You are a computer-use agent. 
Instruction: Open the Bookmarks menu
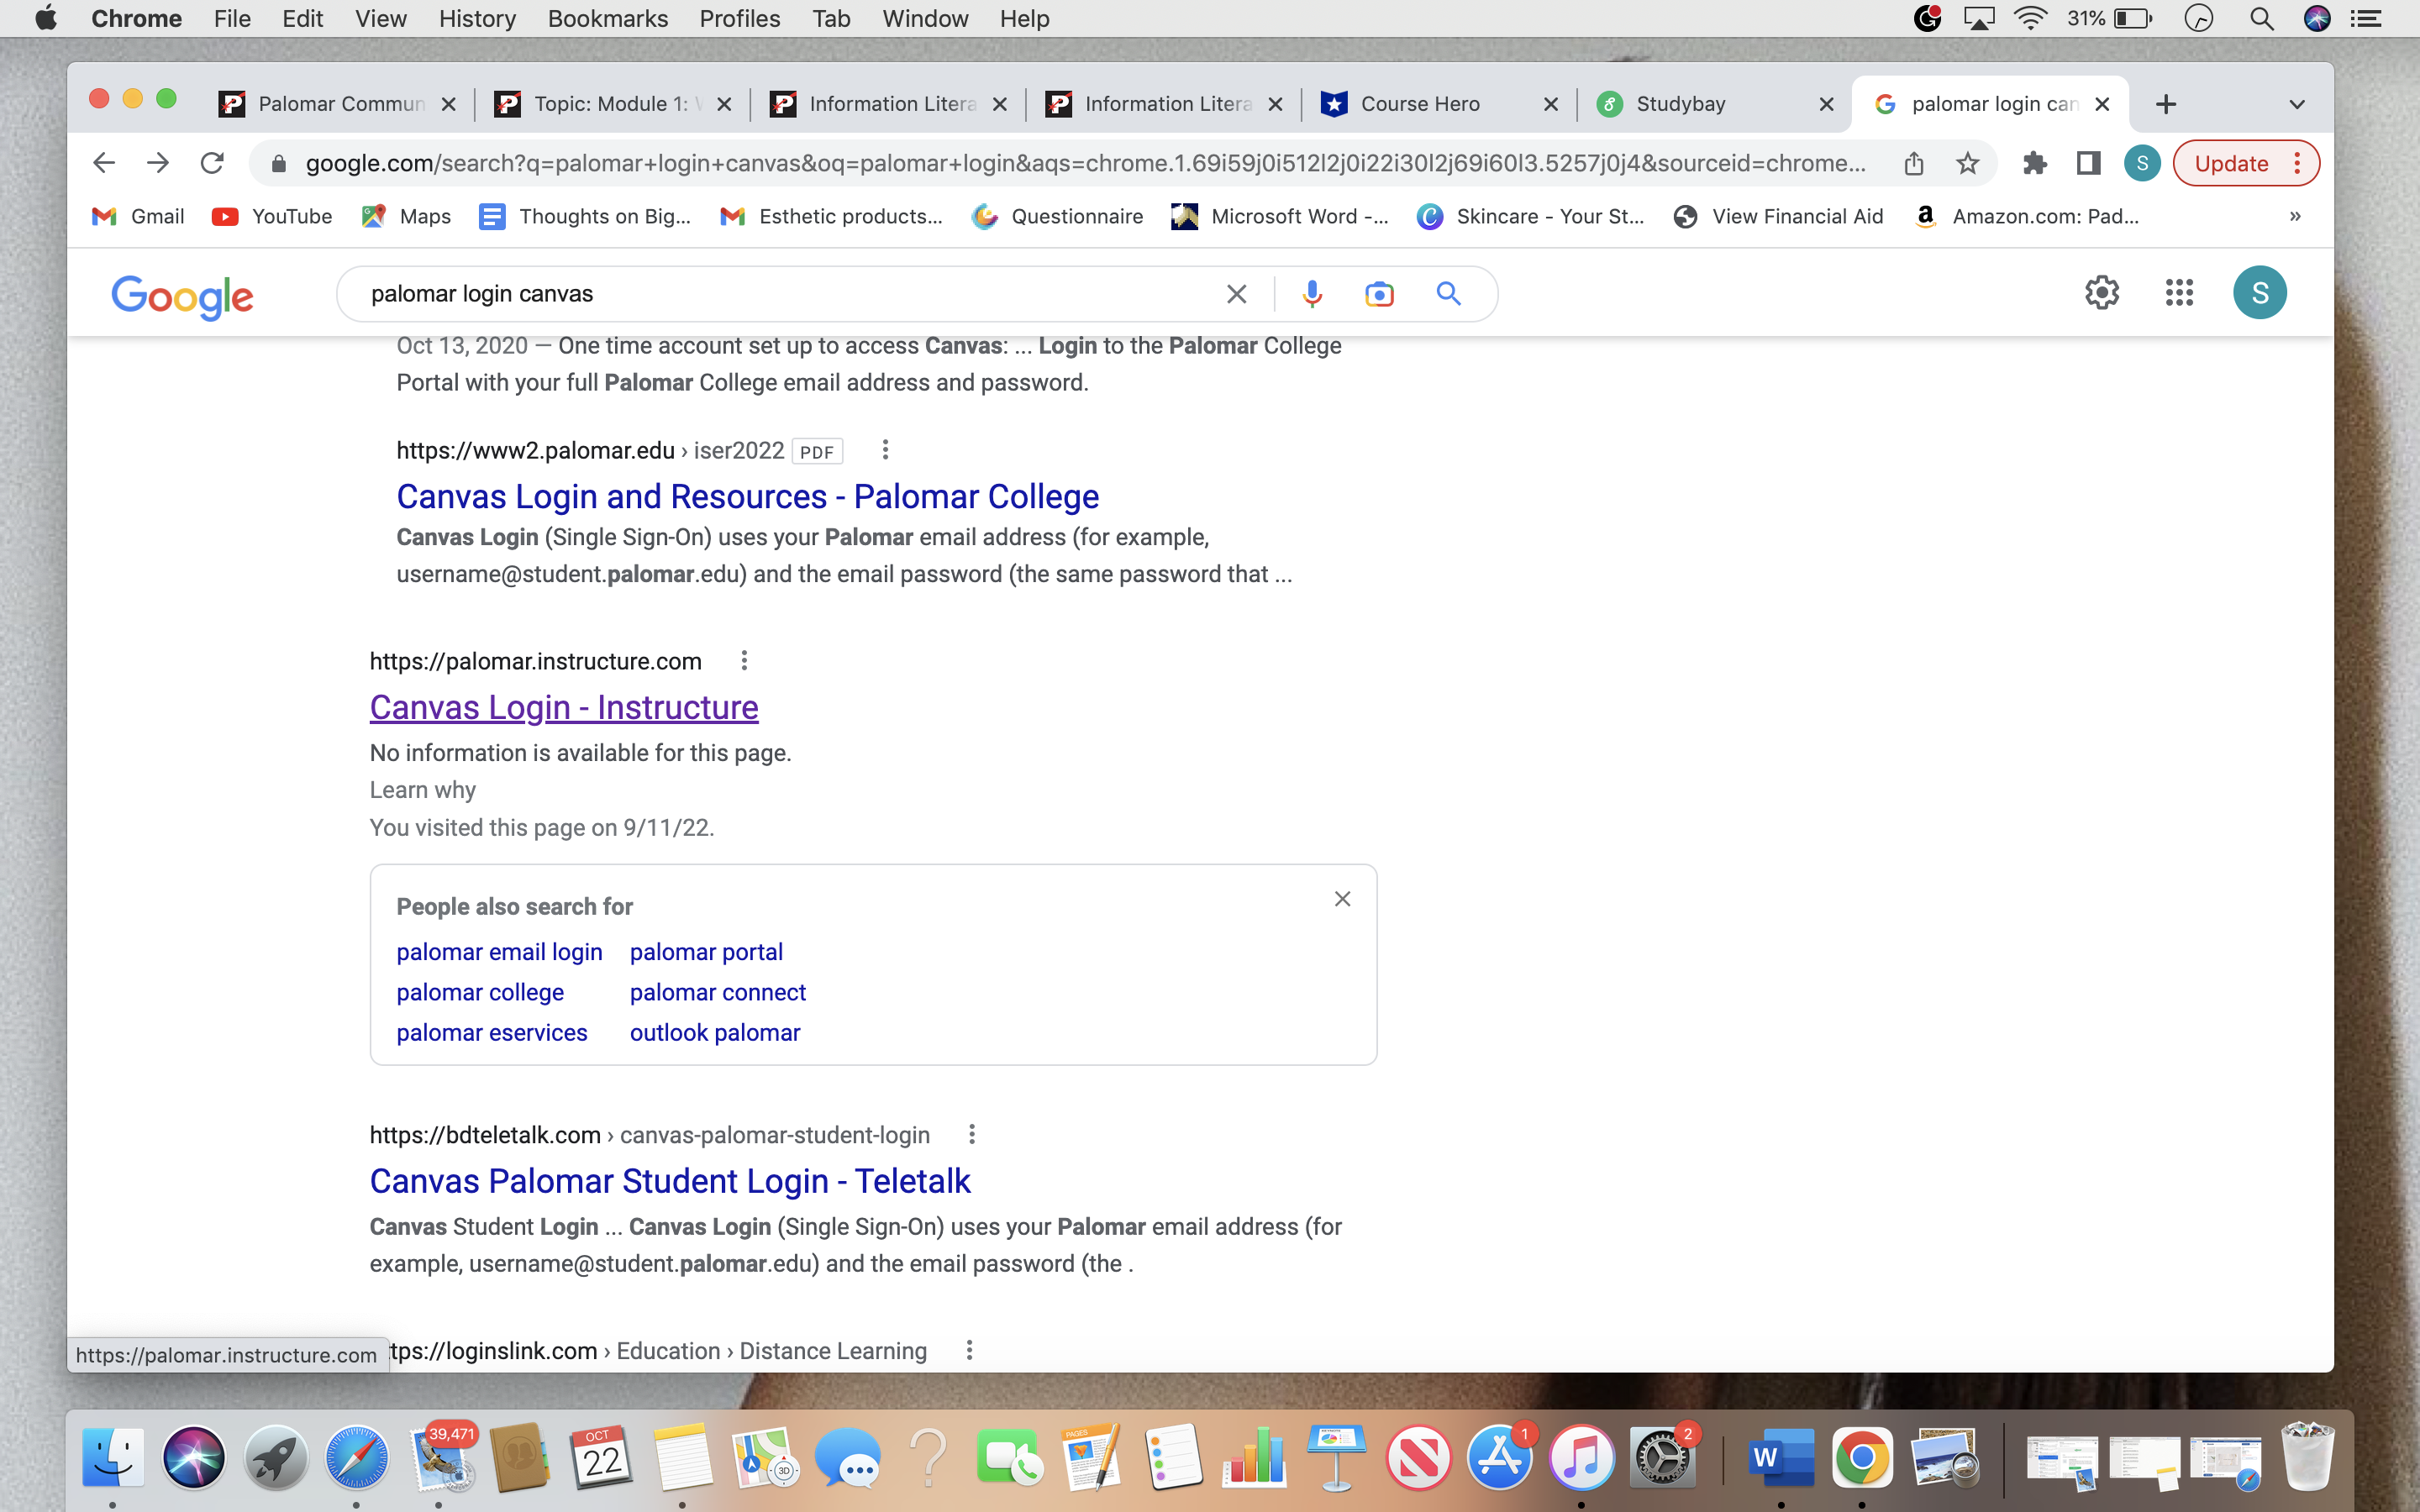pos(607,19)
